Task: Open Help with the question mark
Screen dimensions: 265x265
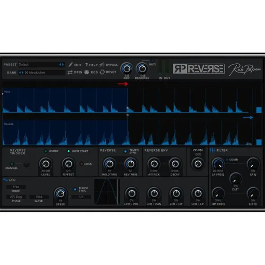Action: (86, 65)
